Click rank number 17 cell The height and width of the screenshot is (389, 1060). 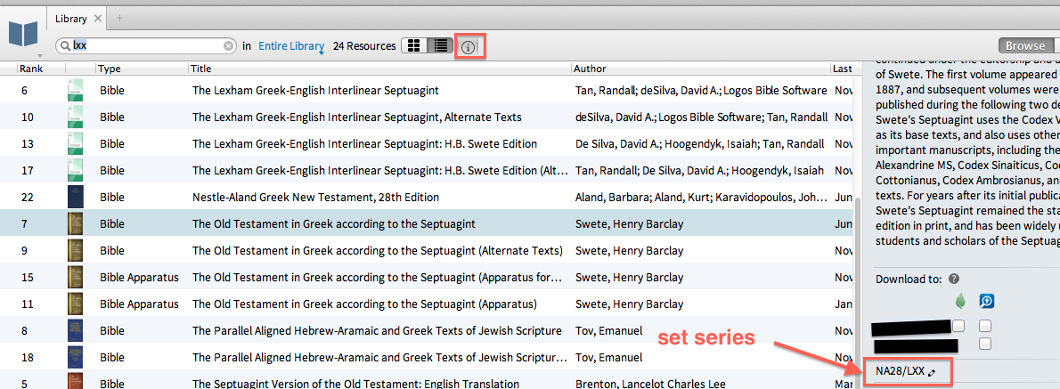click(x=27, y=171)
